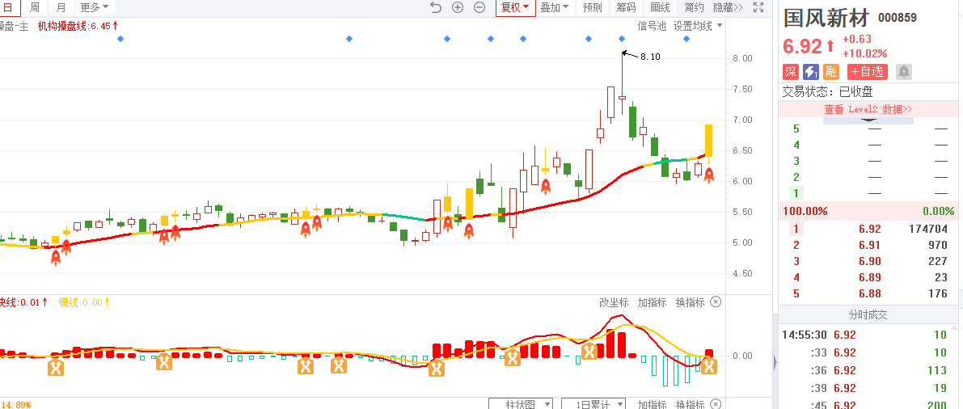This screenshot has width=963, height=409.
Task: Click 换指标 in the bottom panel
Action: click(x=690, y=404)
